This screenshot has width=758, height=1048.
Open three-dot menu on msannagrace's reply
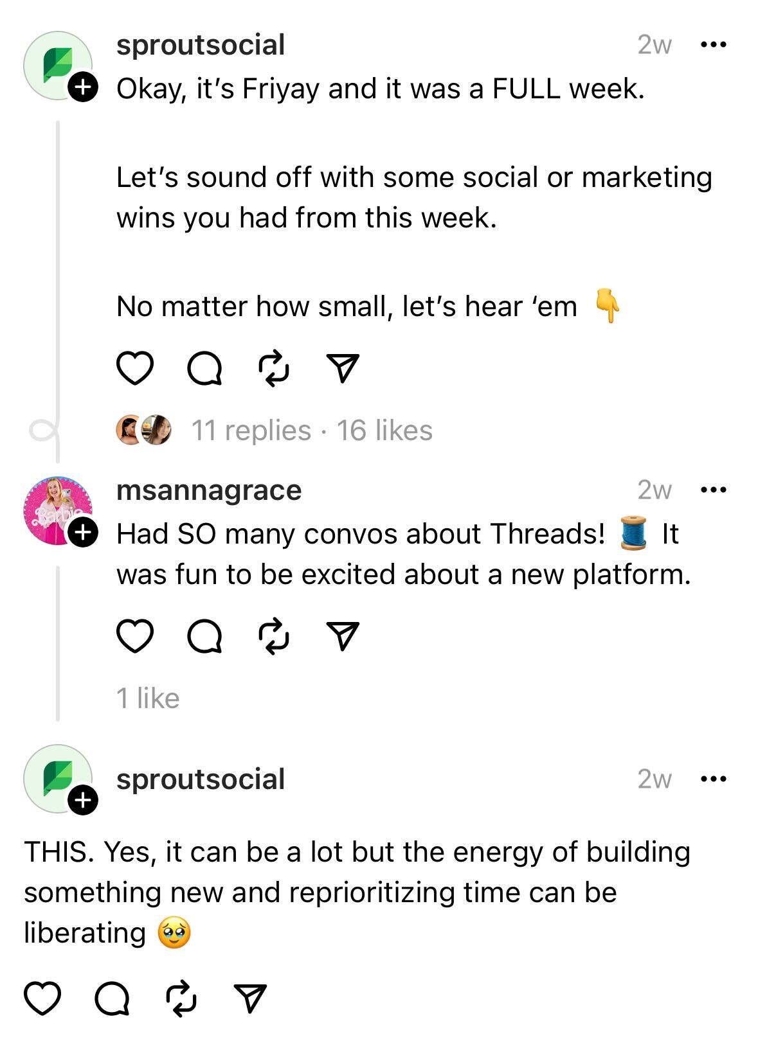tap(713, 490)
